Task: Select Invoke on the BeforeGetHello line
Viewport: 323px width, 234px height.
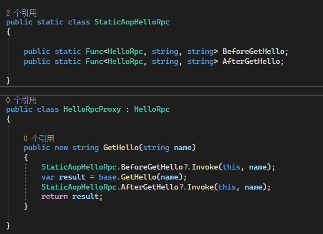Action: coord(205,167)
